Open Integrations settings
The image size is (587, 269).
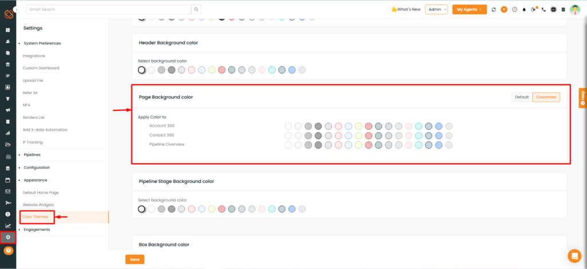coord(34,56)
